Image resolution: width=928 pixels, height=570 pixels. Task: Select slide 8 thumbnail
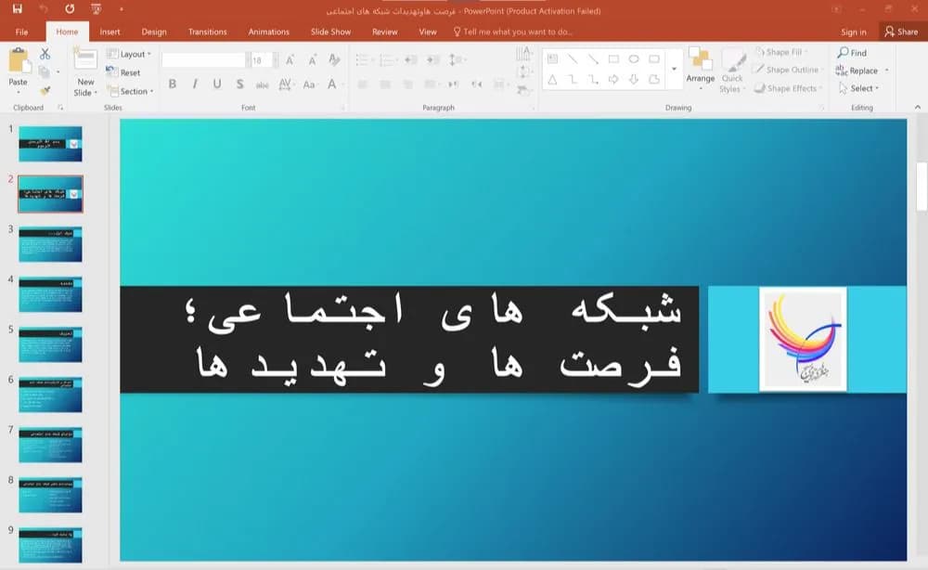pyautogui.click(x=50, y=495)
